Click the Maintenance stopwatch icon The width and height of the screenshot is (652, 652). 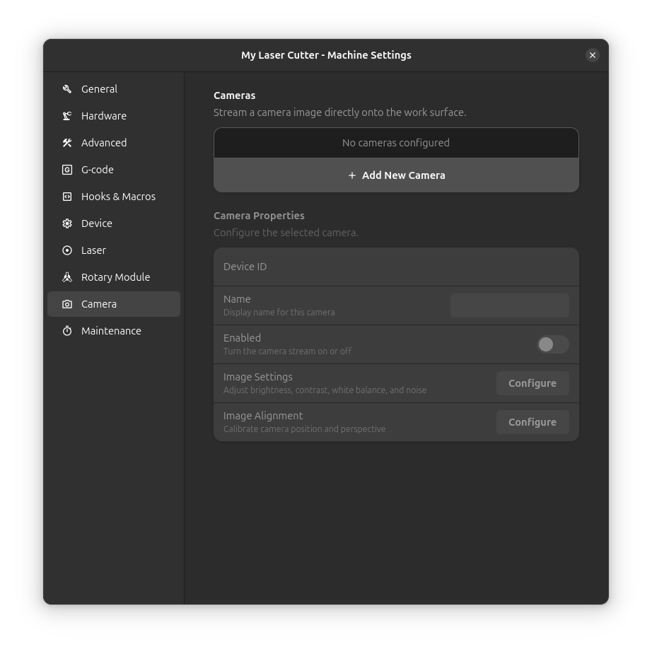click(66, 331)
